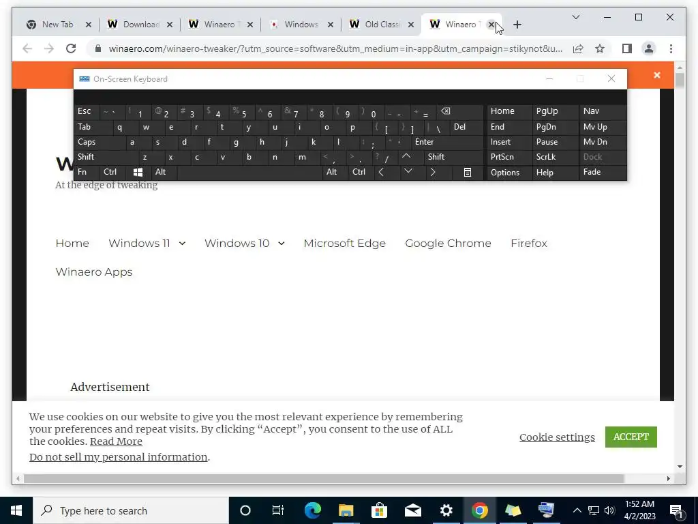Click Esc key on On-Screen Keyboard
The height and width of the screenshot is (524, 698).
click(87, 111)
